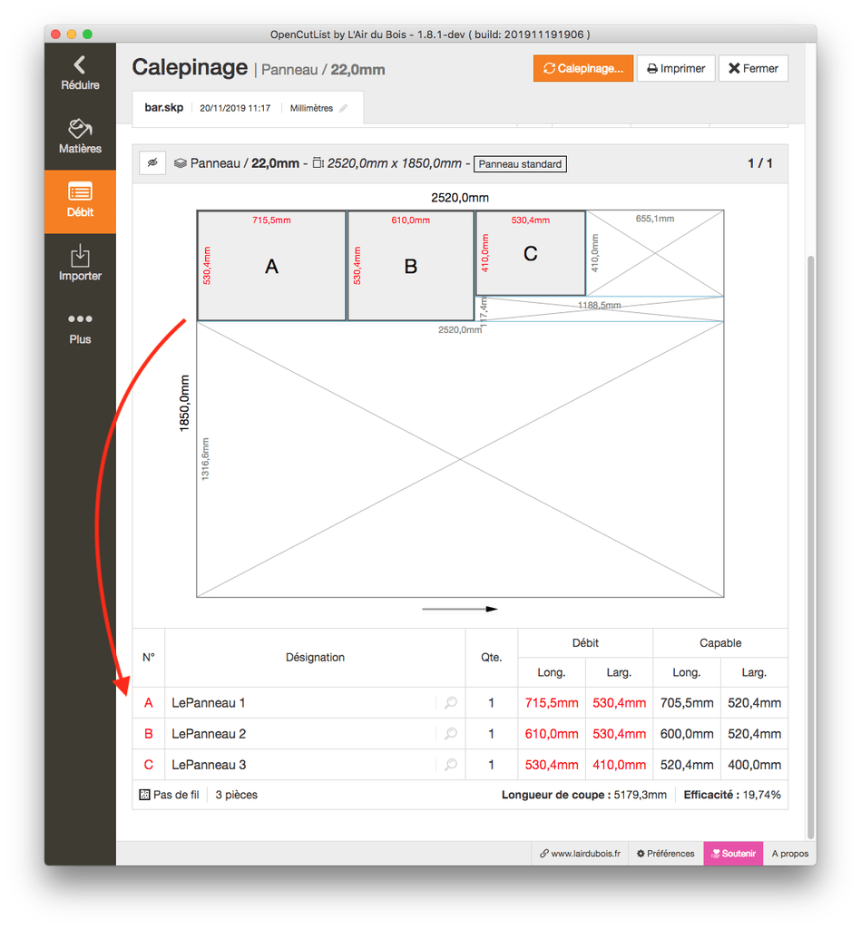Click the pink Soutenir button
The width and height of the screenshot is (861, 929).
[x=733, y=854]
